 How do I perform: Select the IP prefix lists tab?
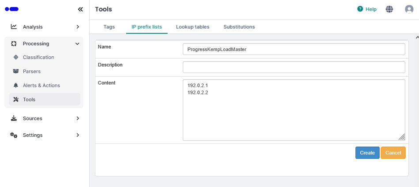147,27
